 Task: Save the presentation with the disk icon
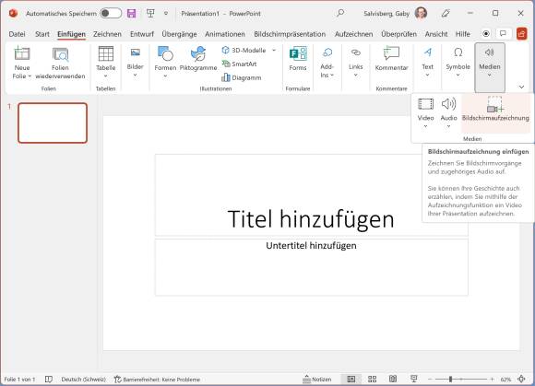pos(131,14)
